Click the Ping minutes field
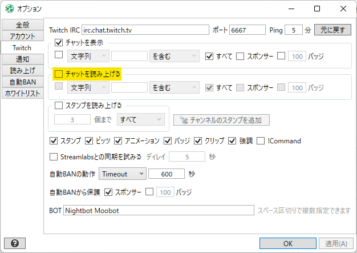 [x=294, y=30]
